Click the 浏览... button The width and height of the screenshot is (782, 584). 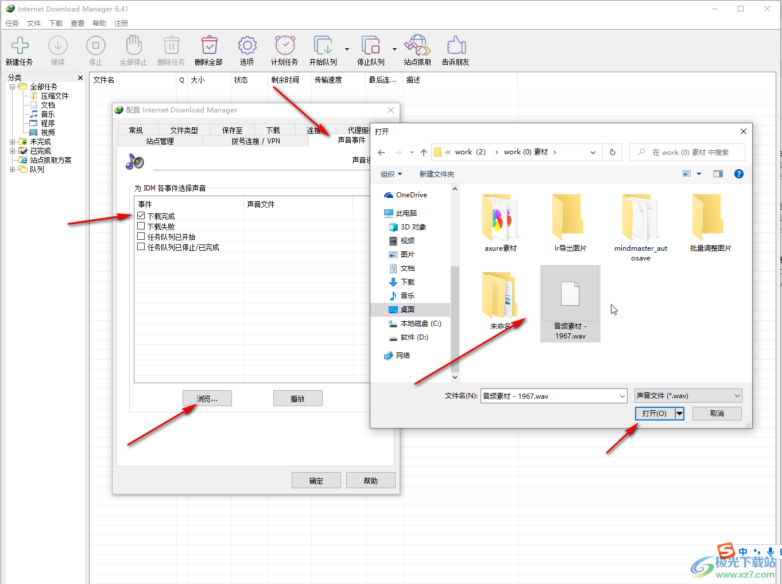coord(207,399)
